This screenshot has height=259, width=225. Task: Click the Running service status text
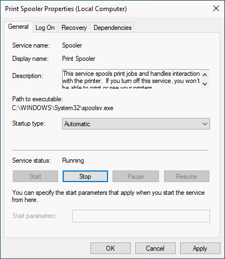[x=73, y=160]
